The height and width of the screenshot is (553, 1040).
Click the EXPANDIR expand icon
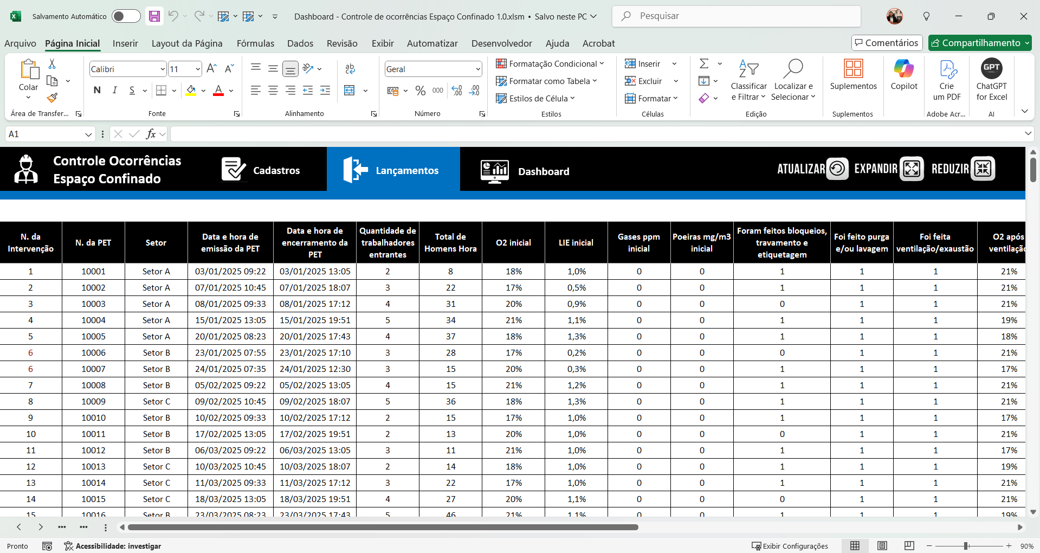coord(912,169)
